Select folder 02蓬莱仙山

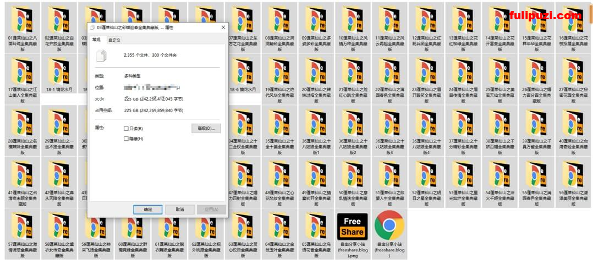pos(59,27)
